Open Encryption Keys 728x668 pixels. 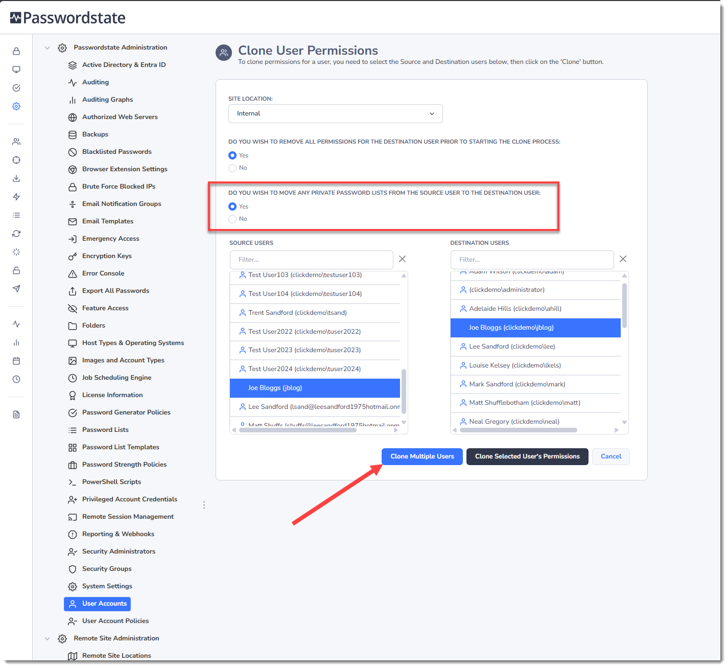(x=107, y=256)
